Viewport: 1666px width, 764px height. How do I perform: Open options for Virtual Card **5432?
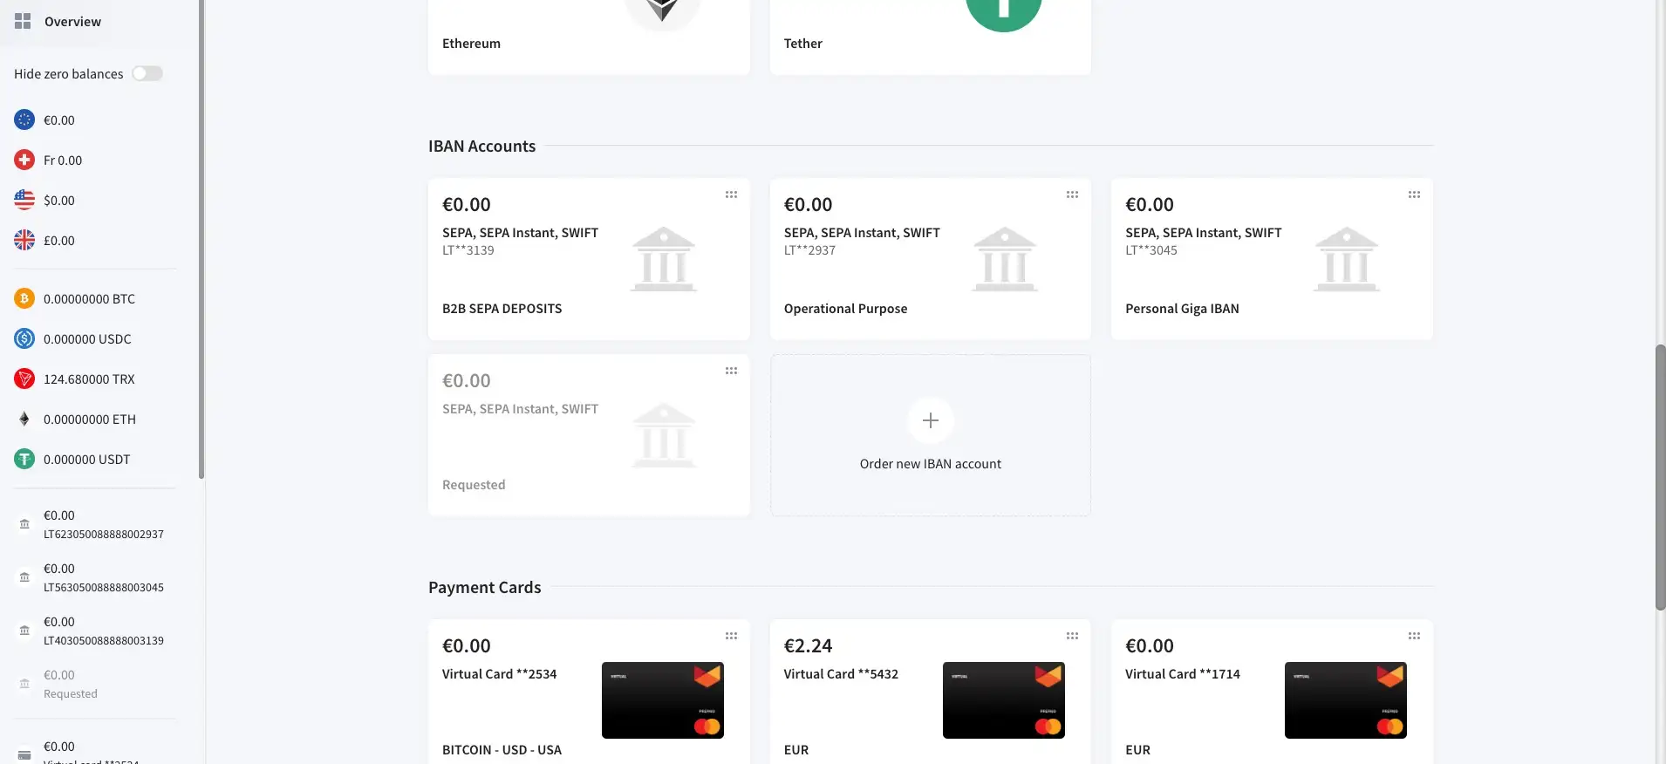1072,636
